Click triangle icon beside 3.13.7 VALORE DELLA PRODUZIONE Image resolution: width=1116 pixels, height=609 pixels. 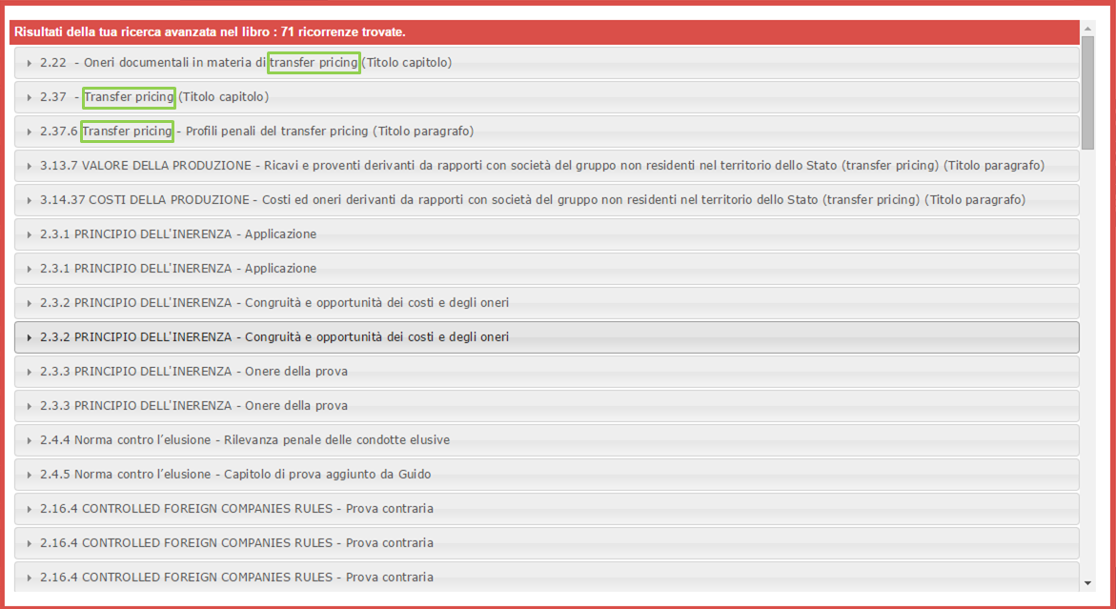click(x=30, y=166)
